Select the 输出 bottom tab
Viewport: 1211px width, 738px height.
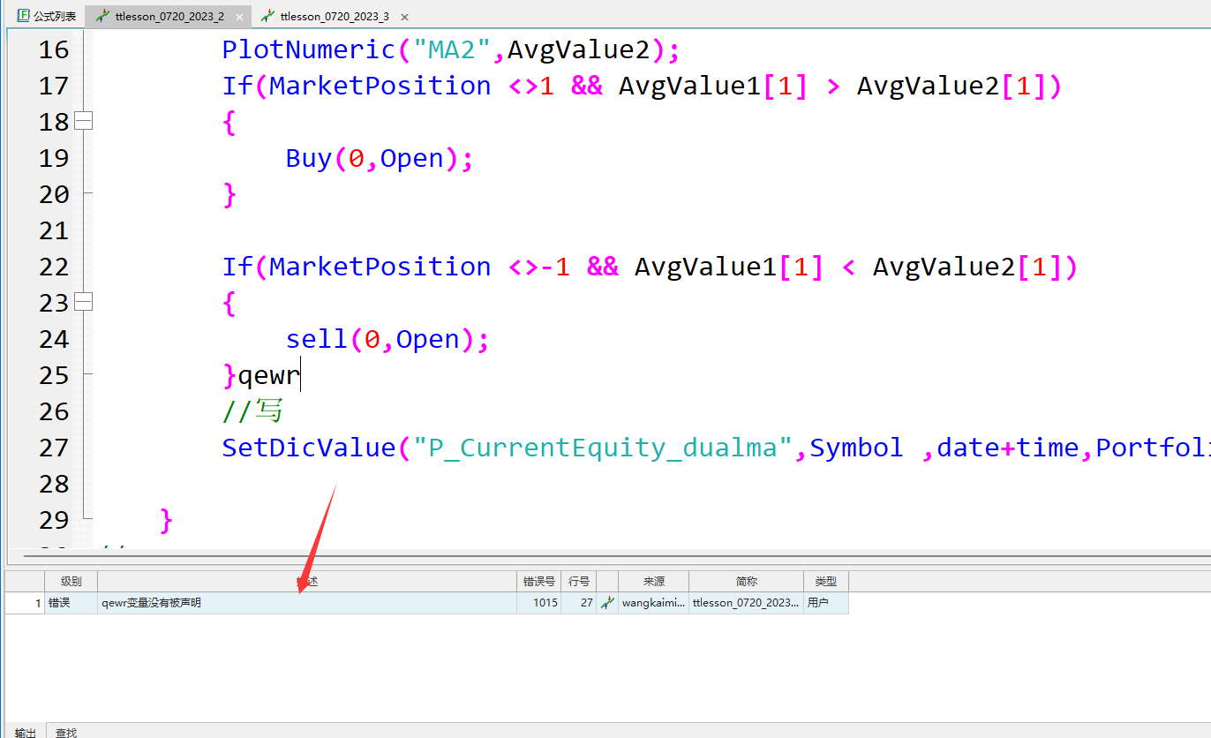(26, 732)
